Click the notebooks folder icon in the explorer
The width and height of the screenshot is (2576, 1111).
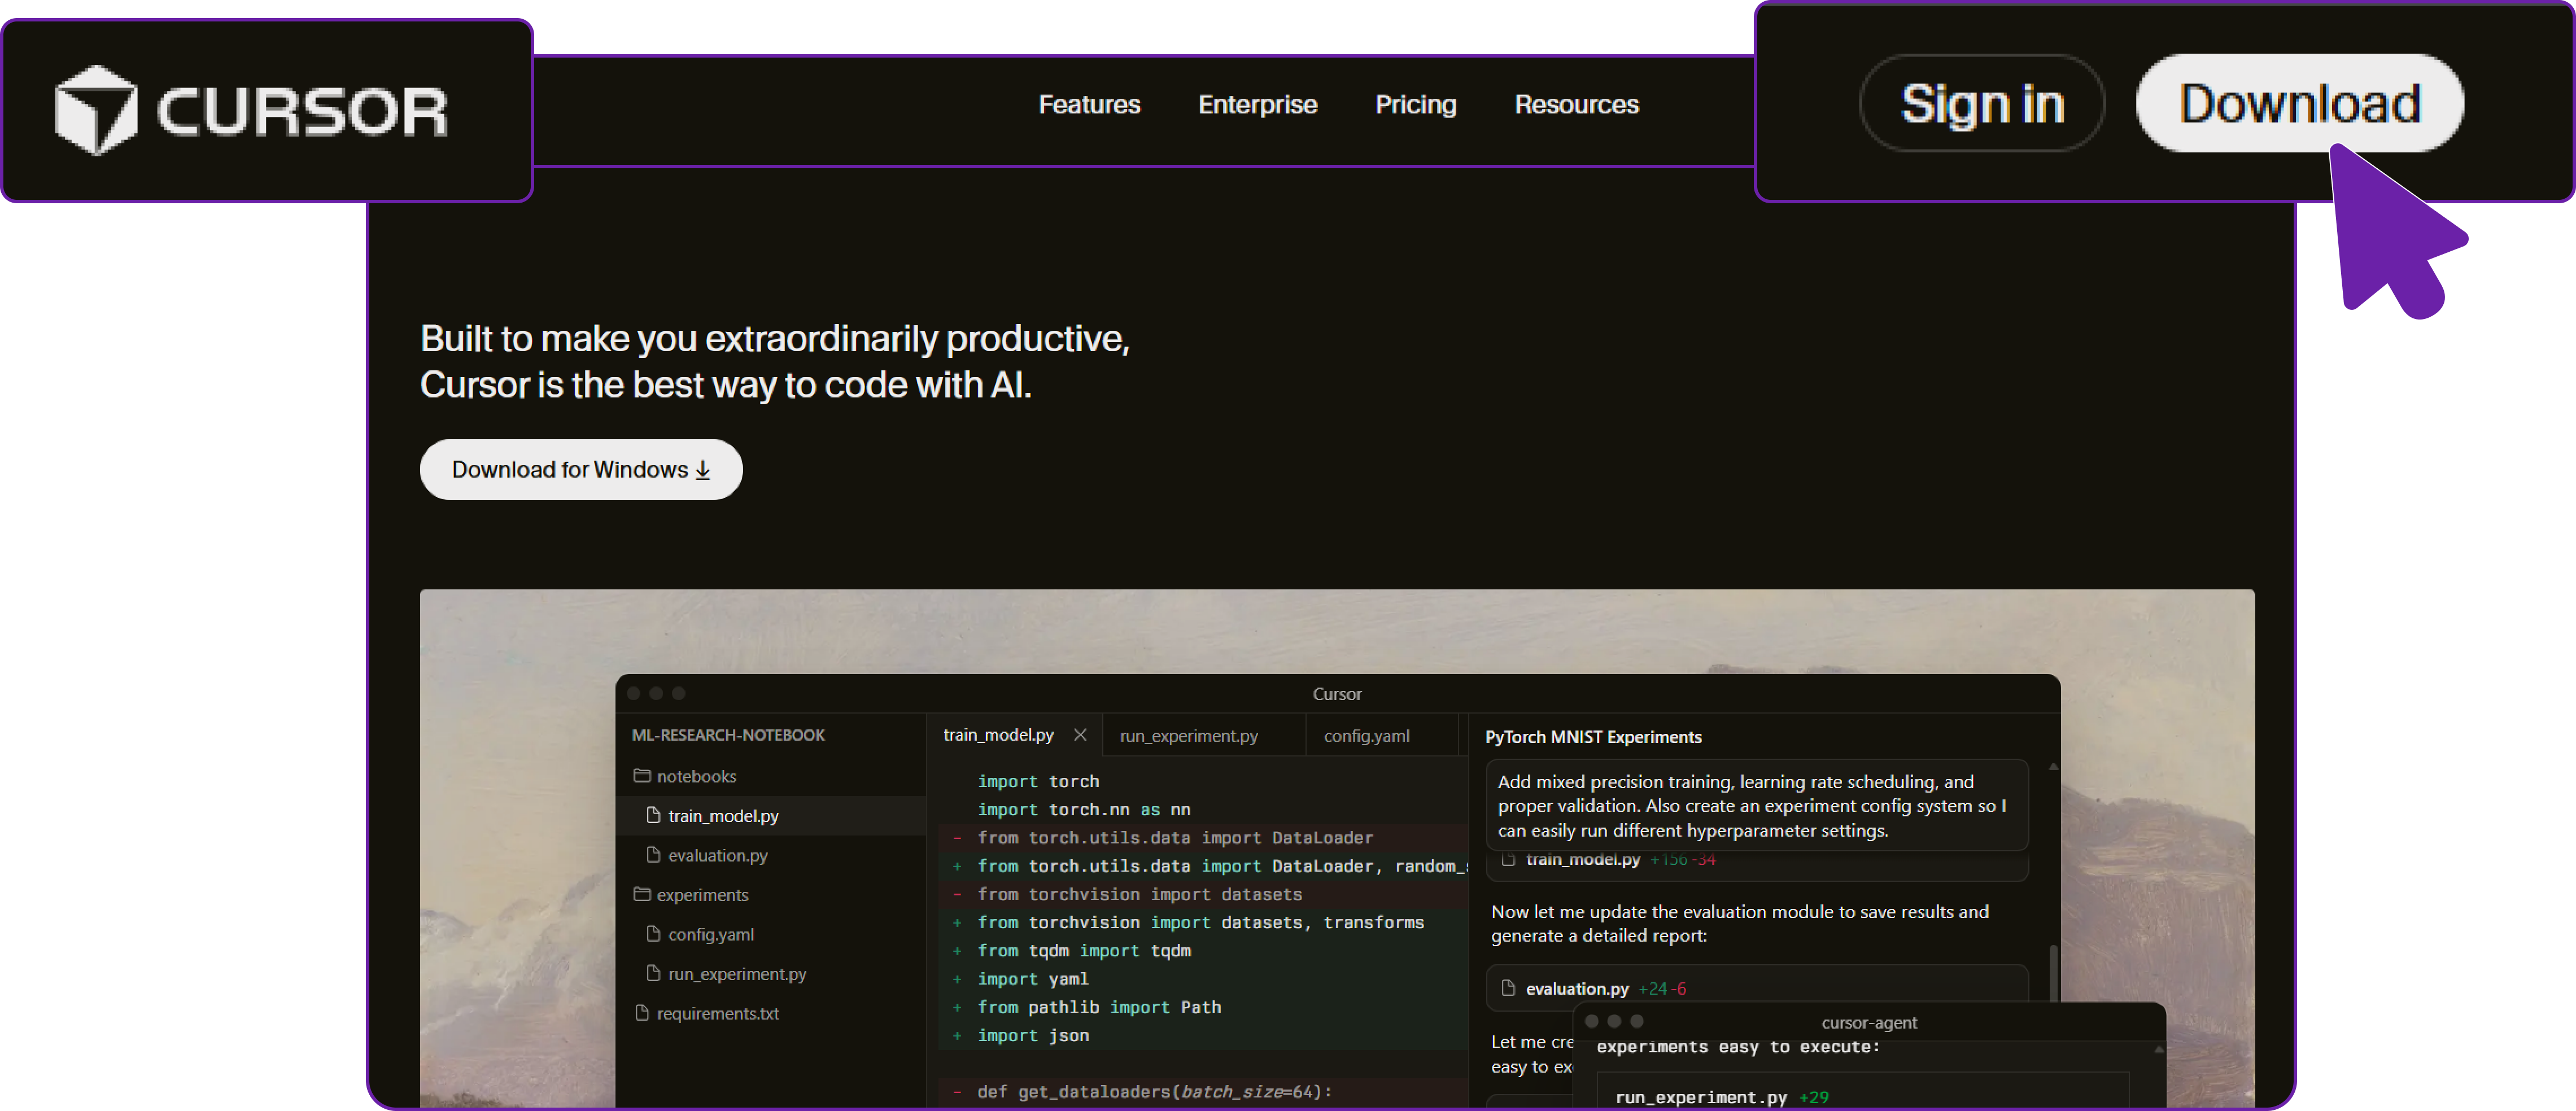tap(643, 776)
